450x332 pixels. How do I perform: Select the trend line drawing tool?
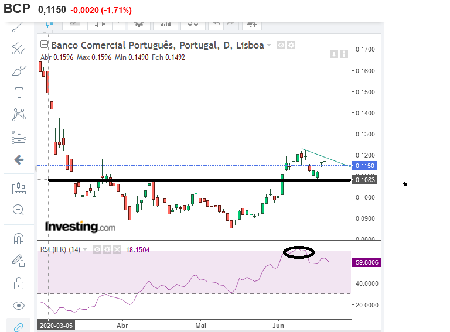pyautogui.click(x=18, y=28)
